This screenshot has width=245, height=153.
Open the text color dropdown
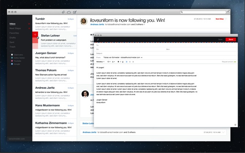[114, 62]
